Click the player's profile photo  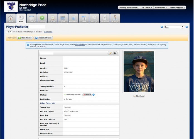(x=139, y=71)
